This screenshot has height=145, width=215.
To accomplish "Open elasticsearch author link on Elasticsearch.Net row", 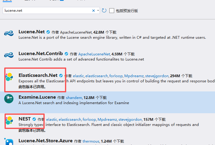I will 97,76.
